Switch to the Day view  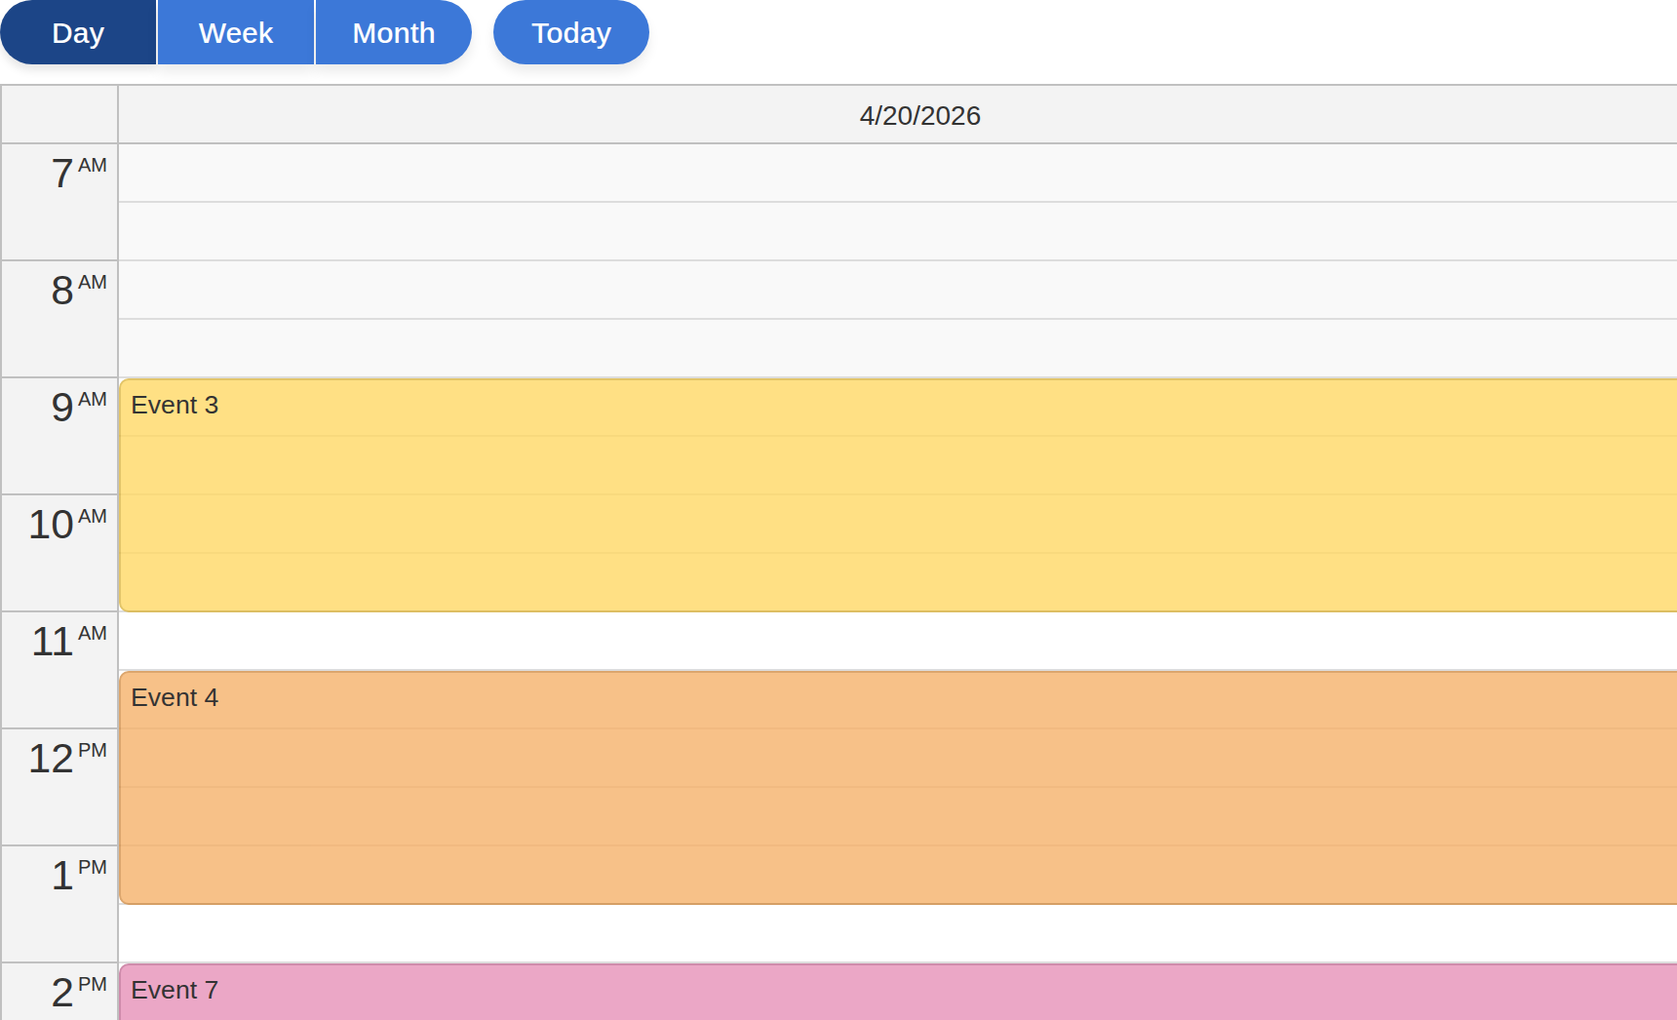(78, 32)
